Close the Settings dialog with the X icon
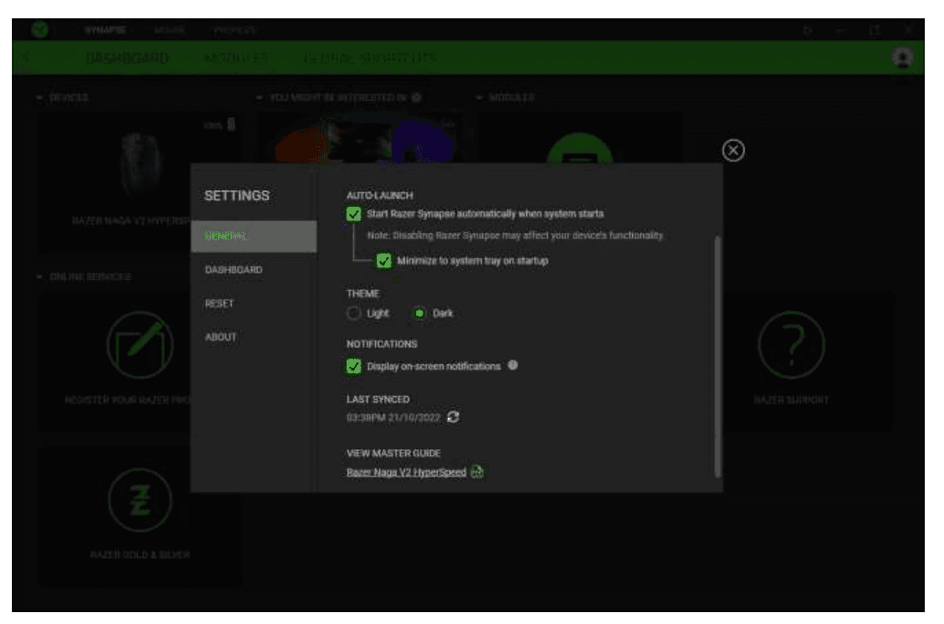Screen dimensions: 944x624 [x=734, y=151]
